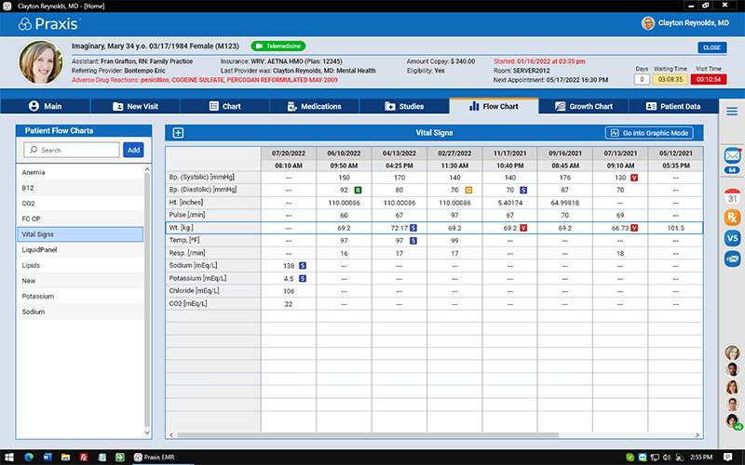The image size is (745, 465).
Task: Open File Explorer from taskbar
Action: pyautogui.click(x=65, y=458)
